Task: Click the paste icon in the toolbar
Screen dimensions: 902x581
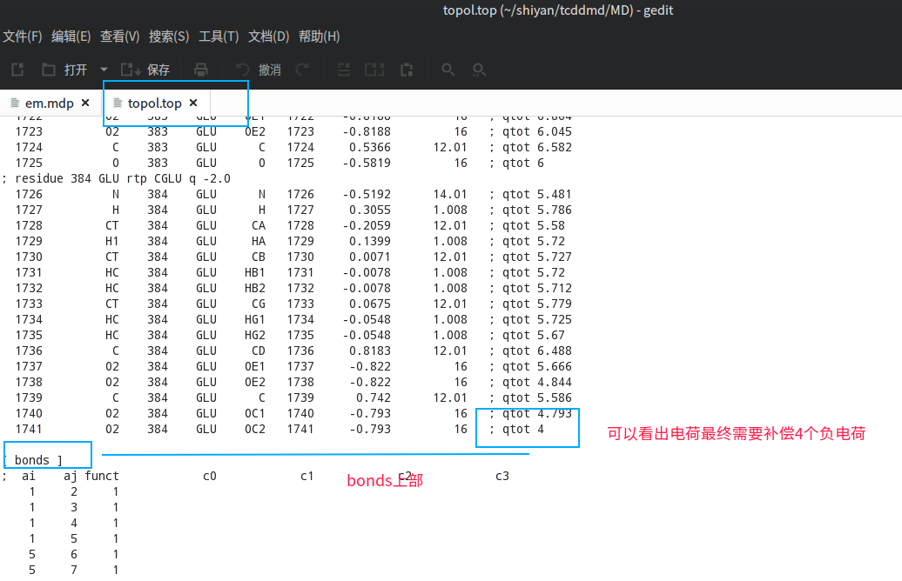Action: click(x=406, y=70)
